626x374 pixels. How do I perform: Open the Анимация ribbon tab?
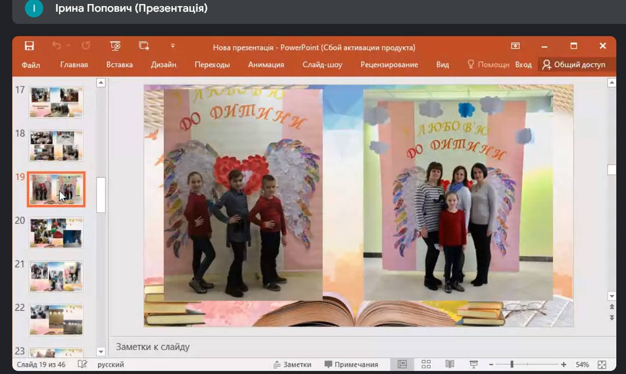tap(266, 65)
